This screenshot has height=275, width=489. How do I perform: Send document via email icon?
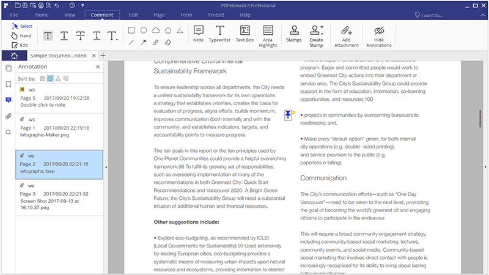pyautogui.click(x=33, y=5)
